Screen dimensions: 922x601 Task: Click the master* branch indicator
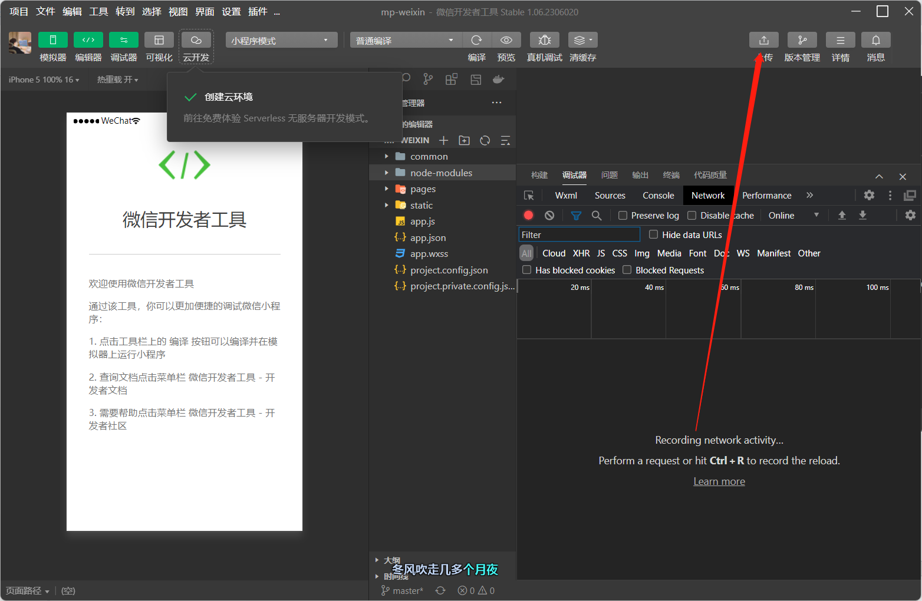click(x=403, y=590)
